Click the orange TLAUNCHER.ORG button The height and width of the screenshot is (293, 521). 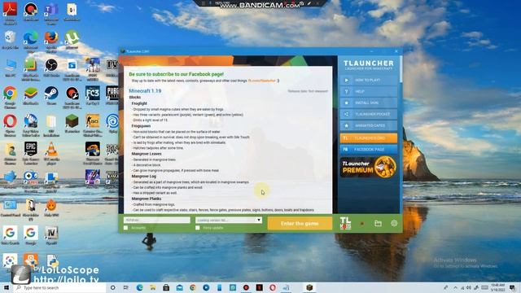369,138
